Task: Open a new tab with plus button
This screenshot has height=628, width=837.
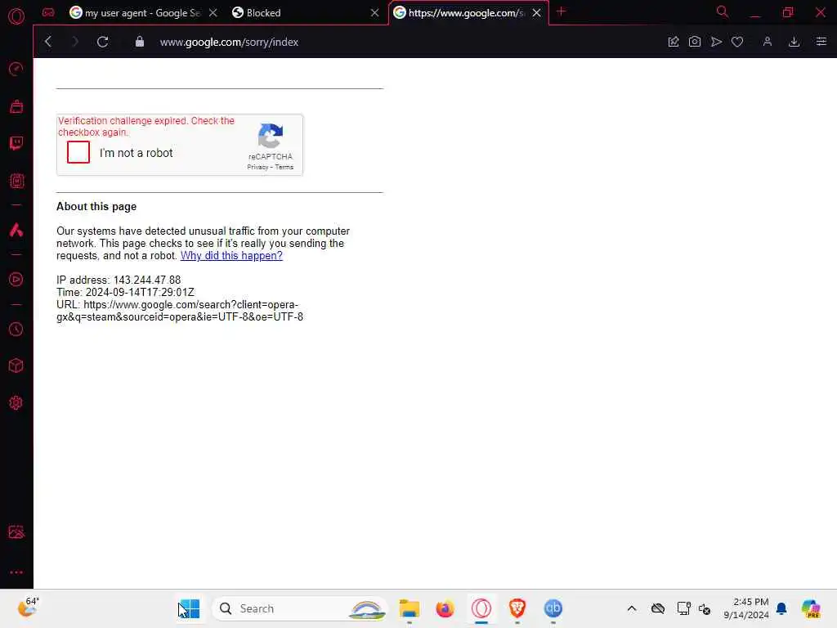Action: pos(561,11)
